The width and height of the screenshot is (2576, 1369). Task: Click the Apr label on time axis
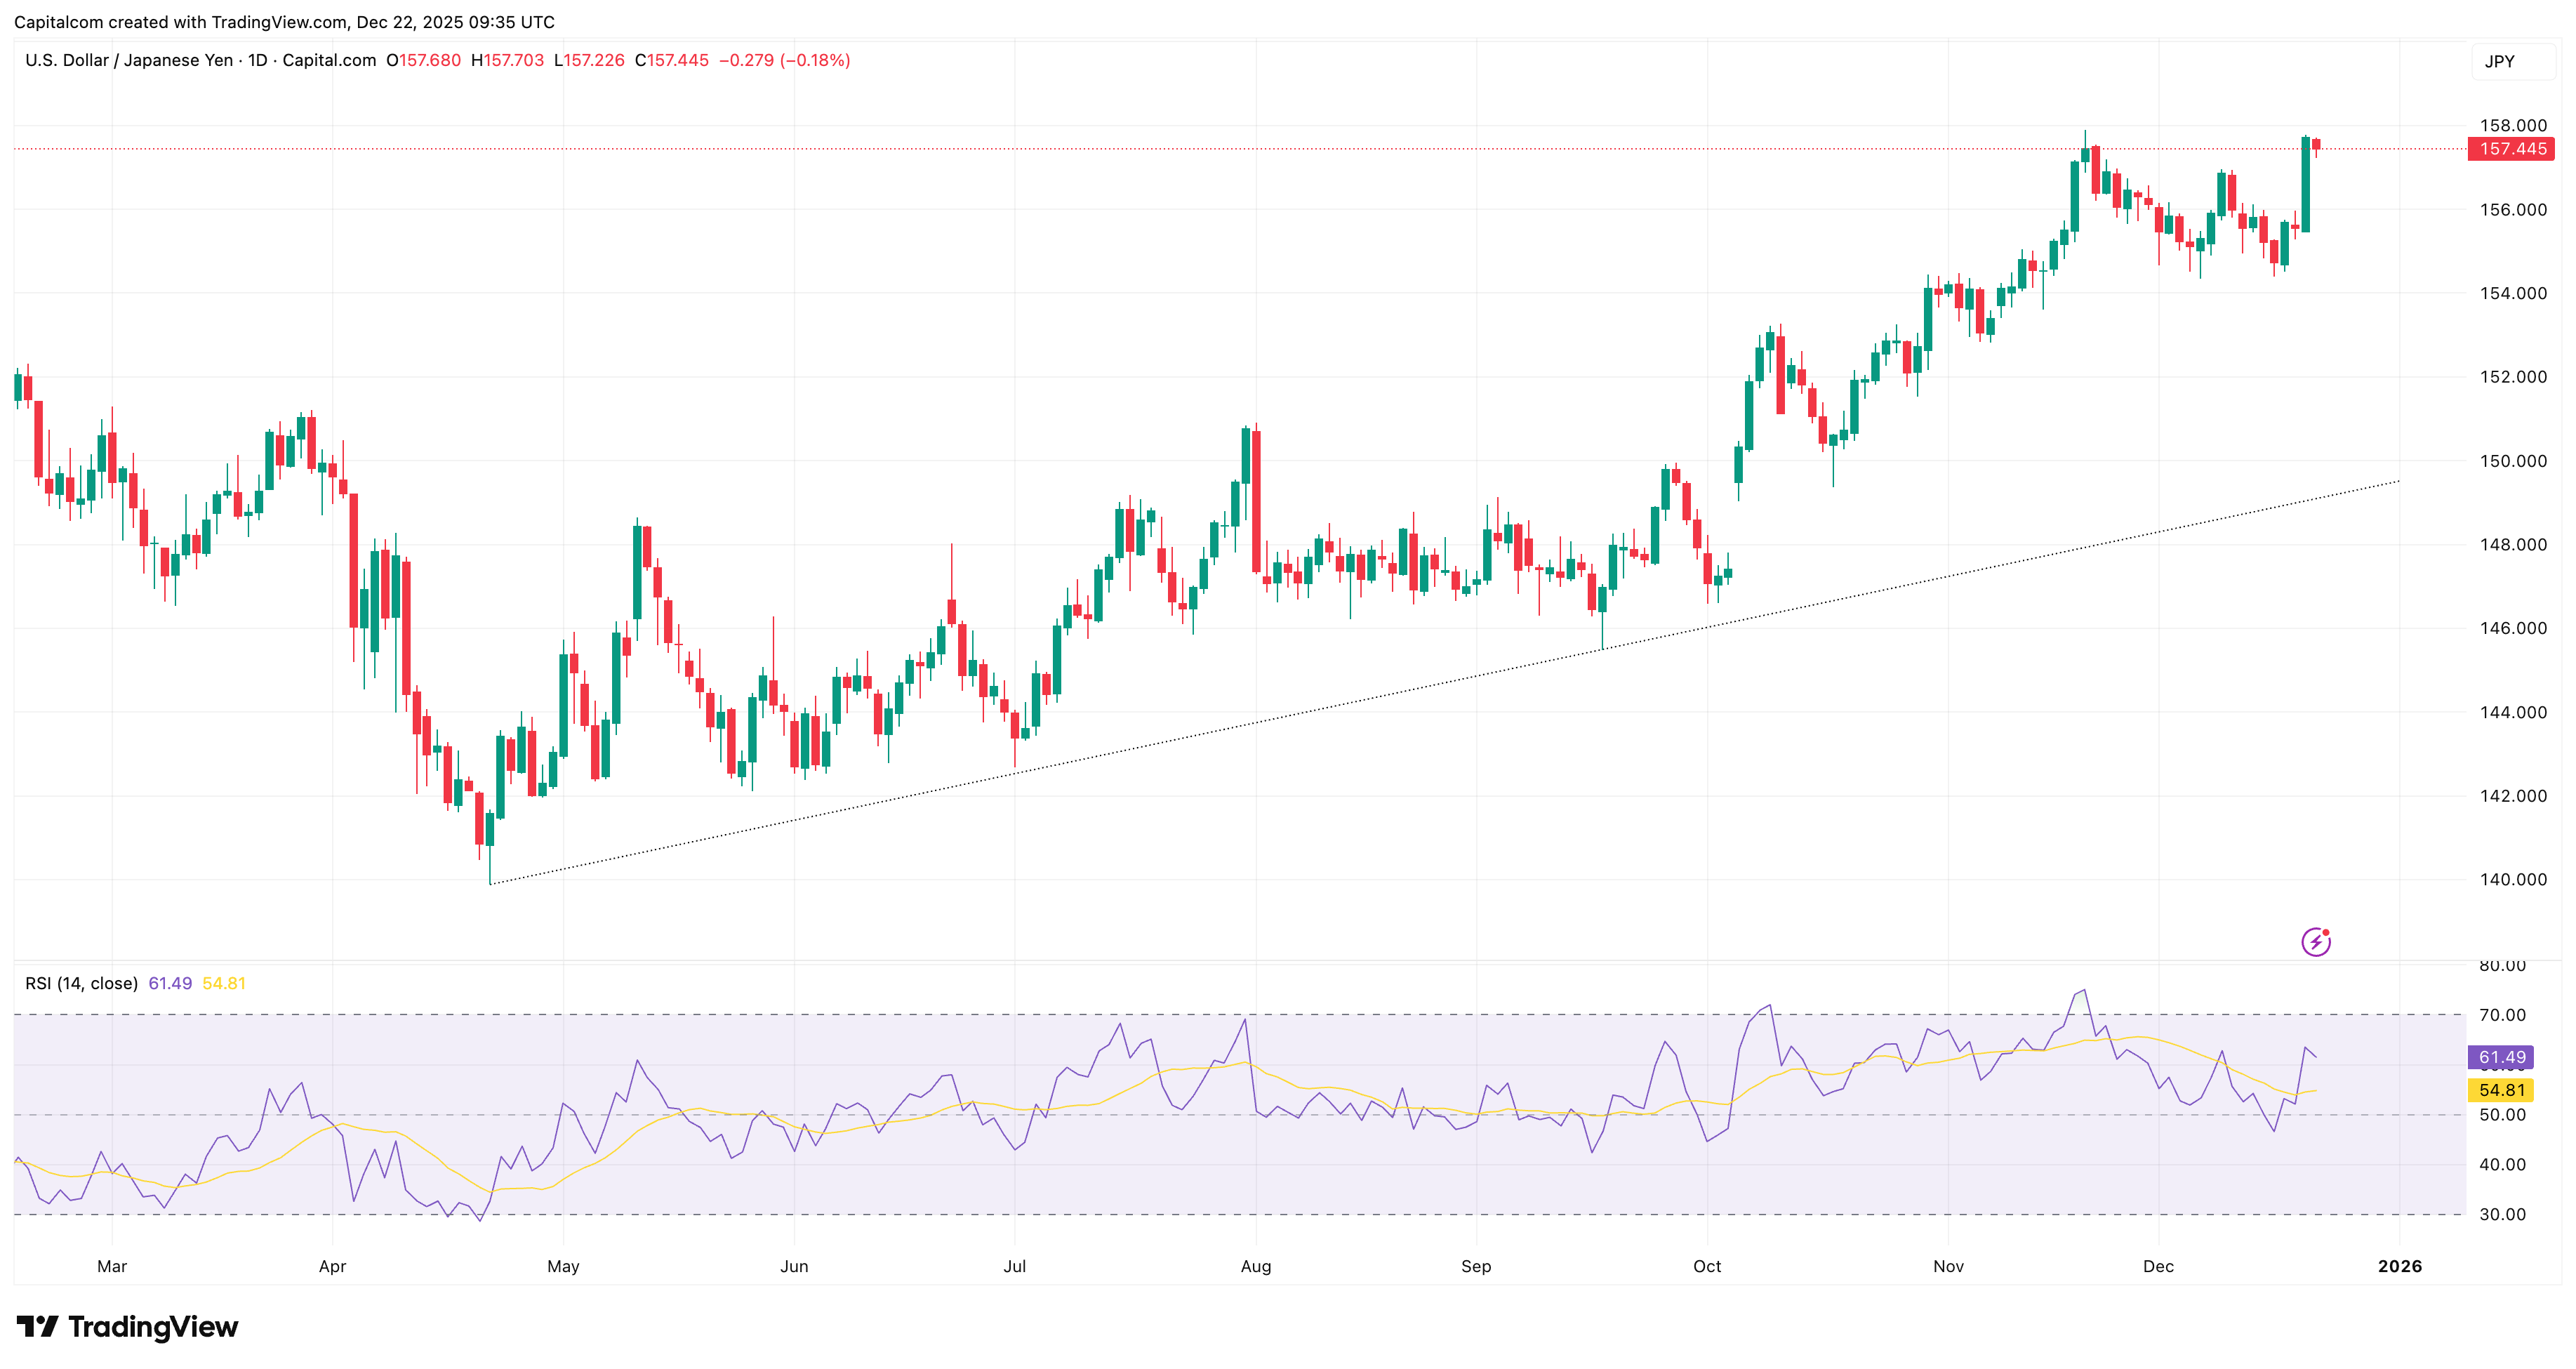[332, 1266]
